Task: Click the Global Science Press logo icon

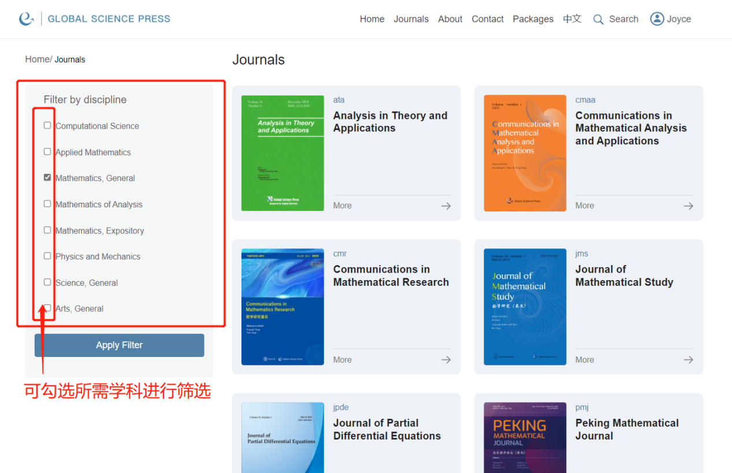Action: (x=26, y=19)
